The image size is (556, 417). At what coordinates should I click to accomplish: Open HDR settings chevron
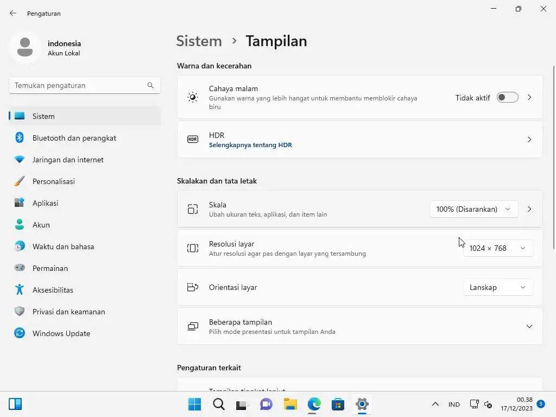[529, 140]
